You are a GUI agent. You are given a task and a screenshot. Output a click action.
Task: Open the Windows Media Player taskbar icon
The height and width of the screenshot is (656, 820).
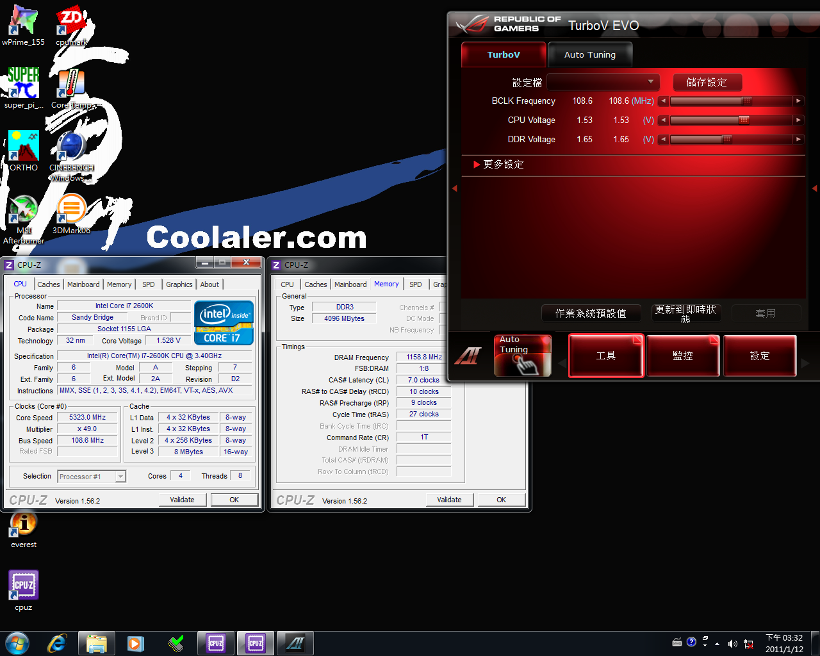pos(136,643)
